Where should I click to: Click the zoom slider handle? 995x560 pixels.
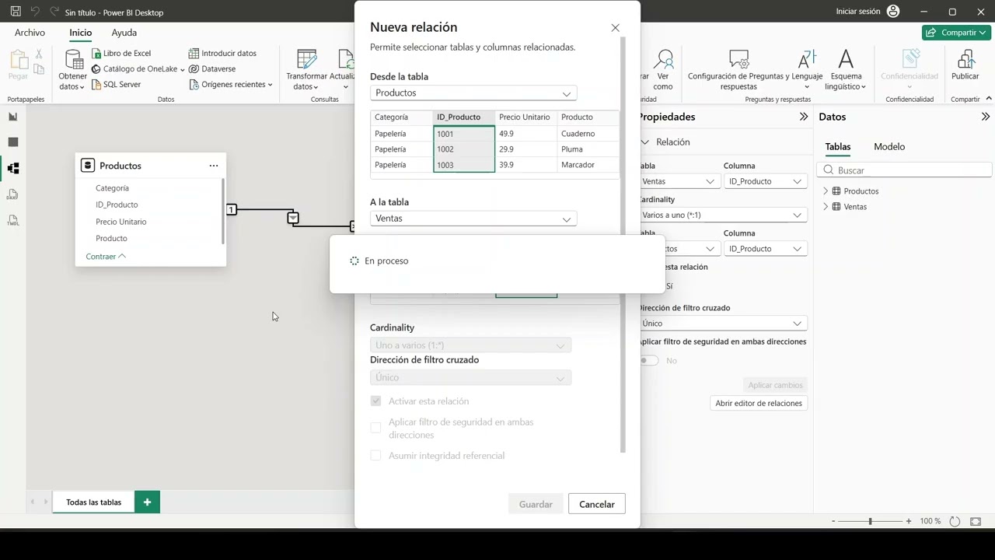(x=870, y=521)
